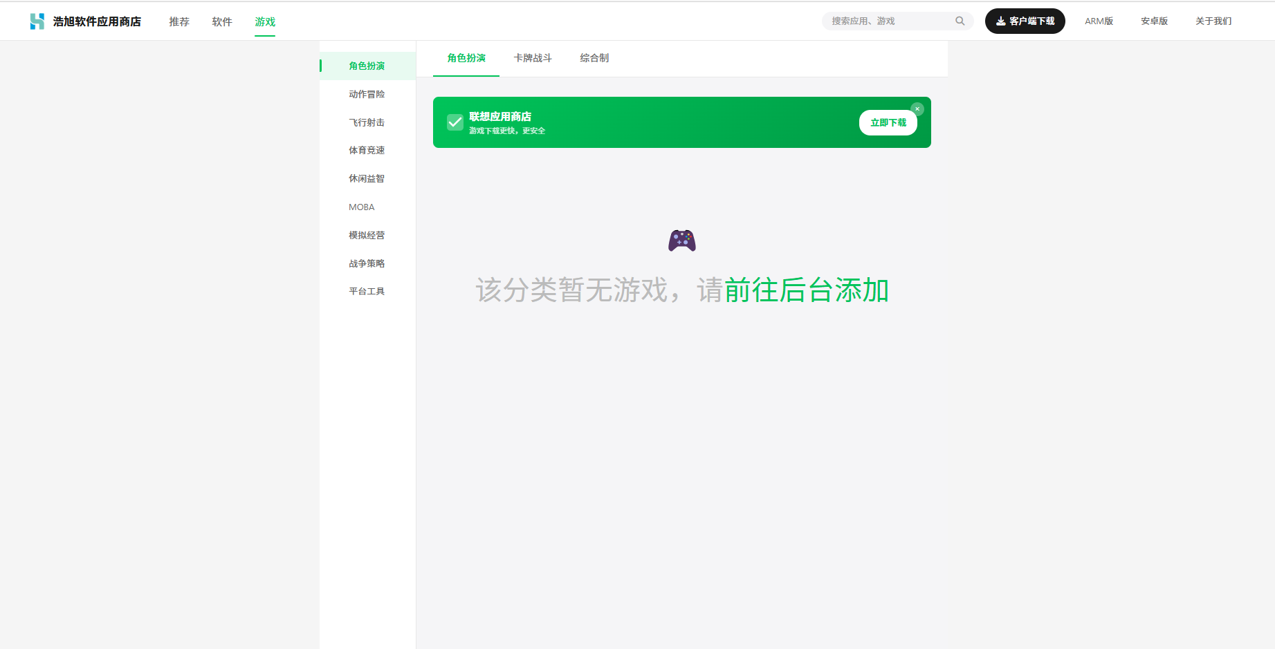Screen dimensions: 1275x649
Task: Switch to the 卡牌战斗 tab
Action: 533,58
